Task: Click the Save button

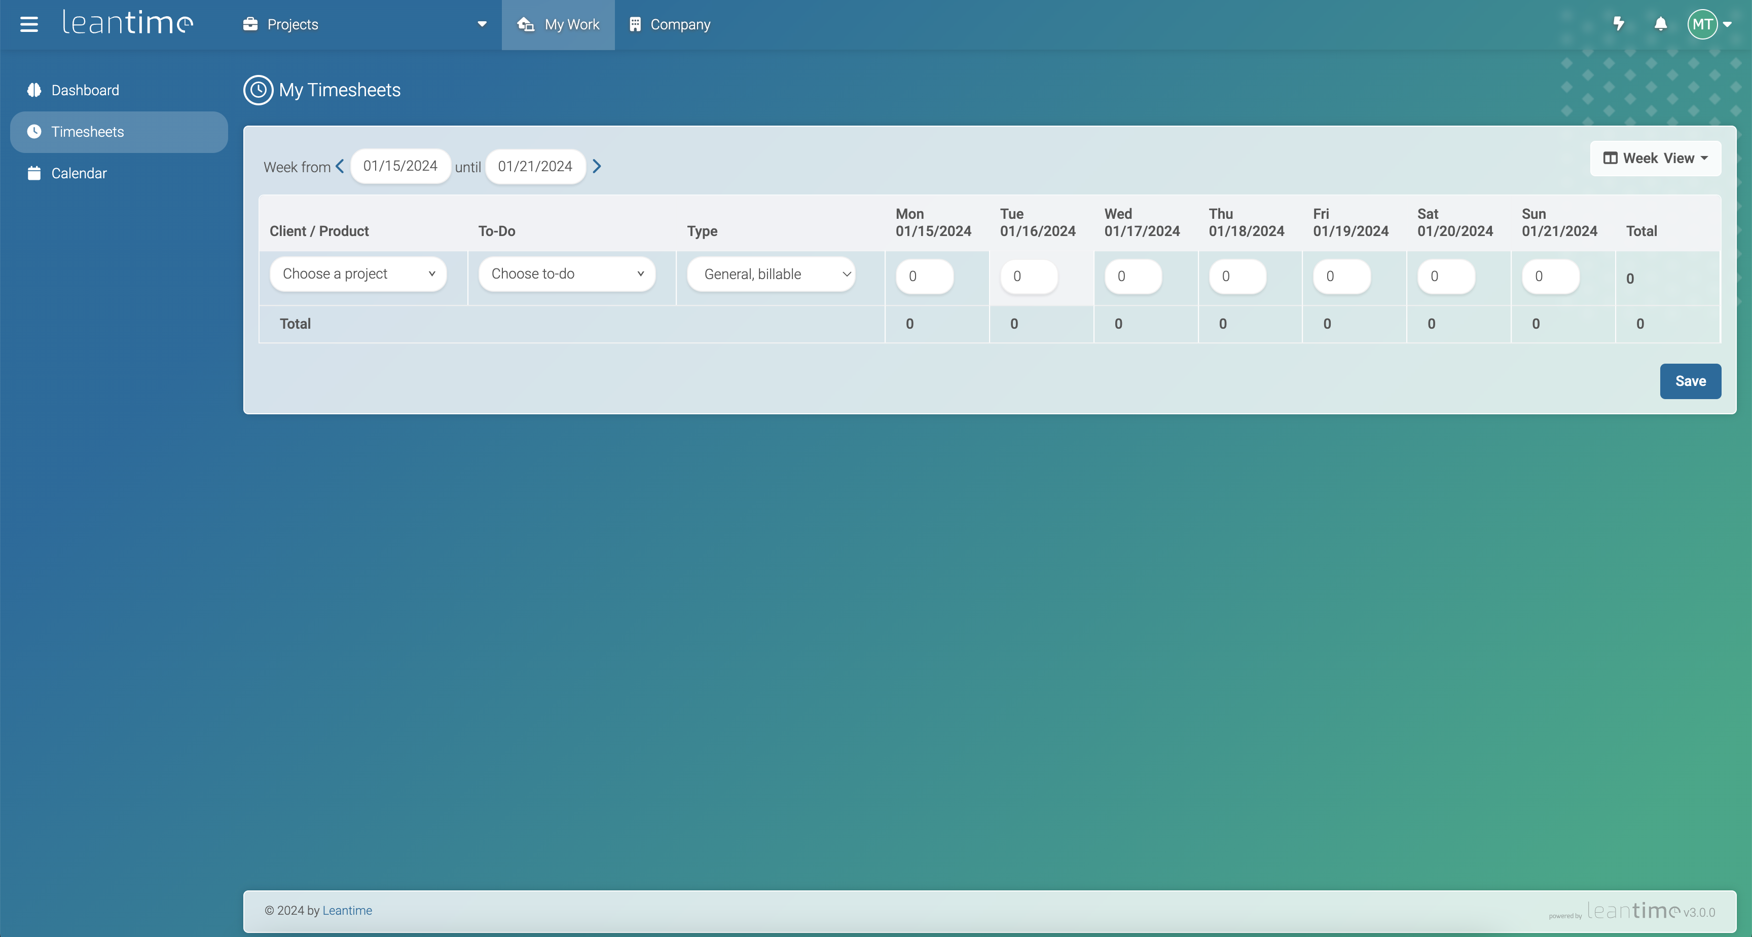Action: [x=1690, y=381]
